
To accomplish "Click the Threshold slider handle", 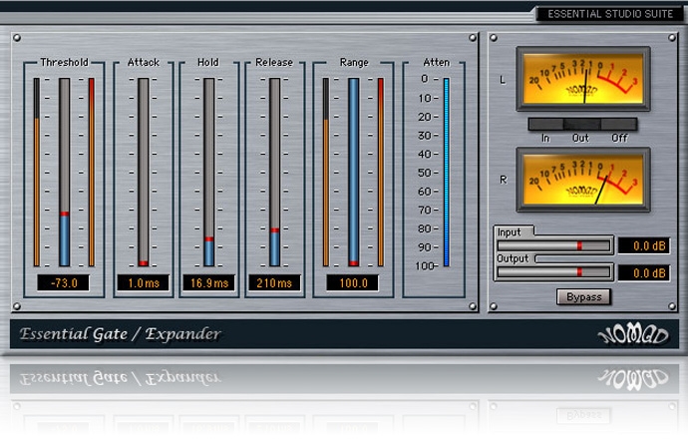I will point(65,214).
